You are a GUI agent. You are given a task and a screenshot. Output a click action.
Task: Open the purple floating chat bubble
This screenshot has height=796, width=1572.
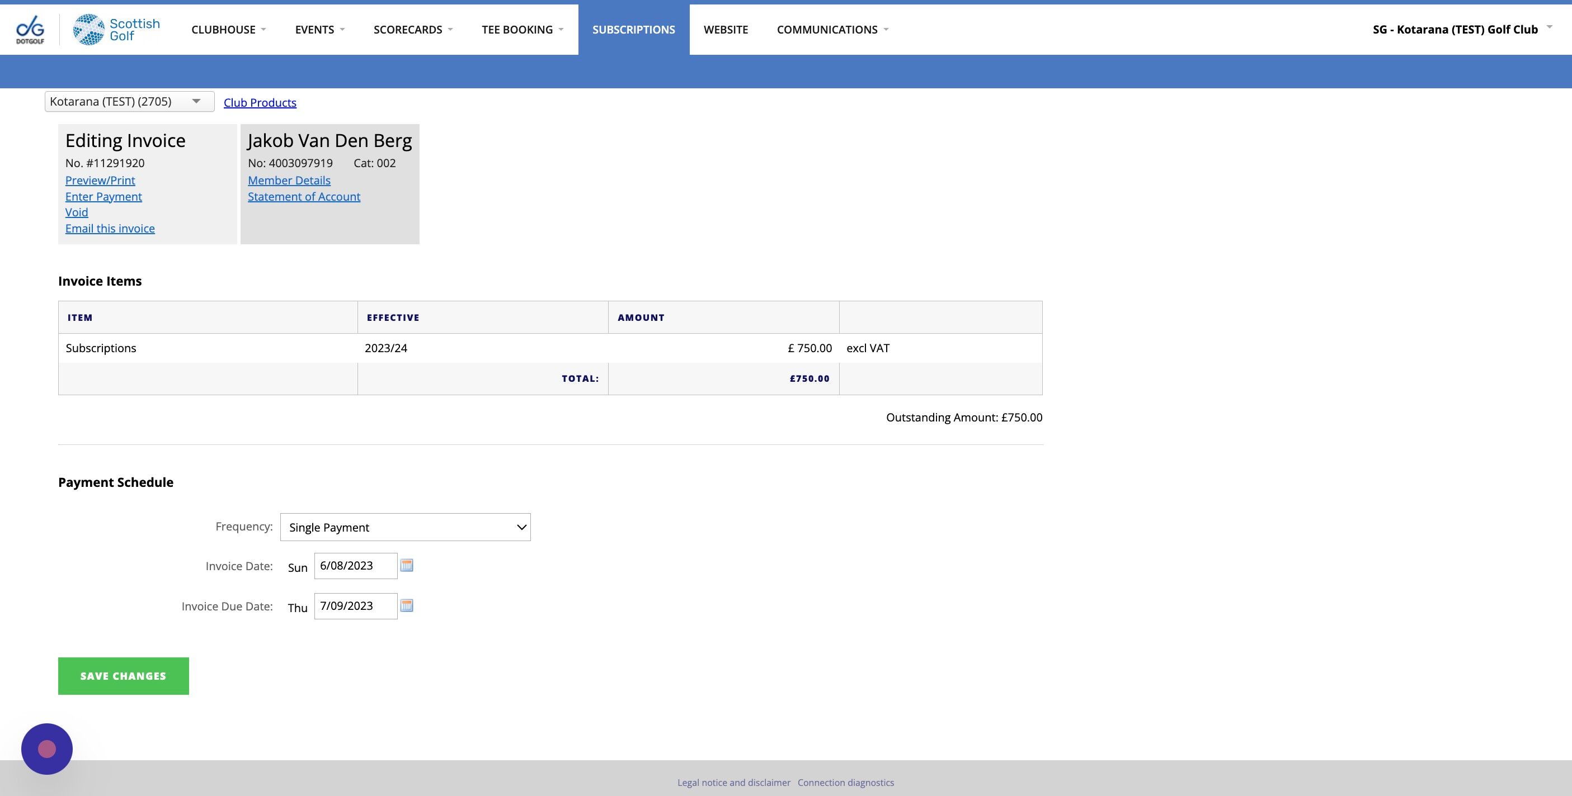click(47, 748)
